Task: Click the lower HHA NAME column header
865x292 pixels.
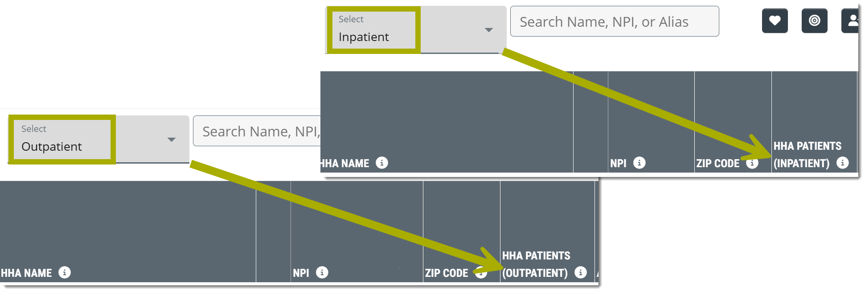Action: [27, 273]
